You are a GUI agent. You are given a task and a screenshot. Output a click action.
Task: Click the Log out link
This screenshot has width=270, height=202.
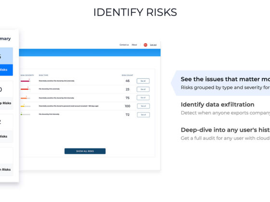click(x=153, y=45)
